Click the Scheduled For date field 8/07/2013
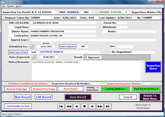 46,46
